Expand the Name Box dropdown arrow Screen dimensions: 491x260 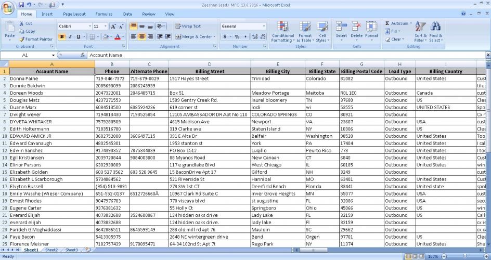pos(52,55)
